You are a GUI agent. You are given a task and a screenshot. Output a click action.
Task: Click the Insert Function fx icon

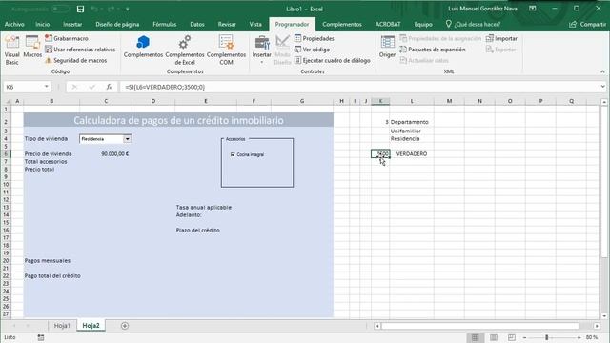[x=110, y=87]
